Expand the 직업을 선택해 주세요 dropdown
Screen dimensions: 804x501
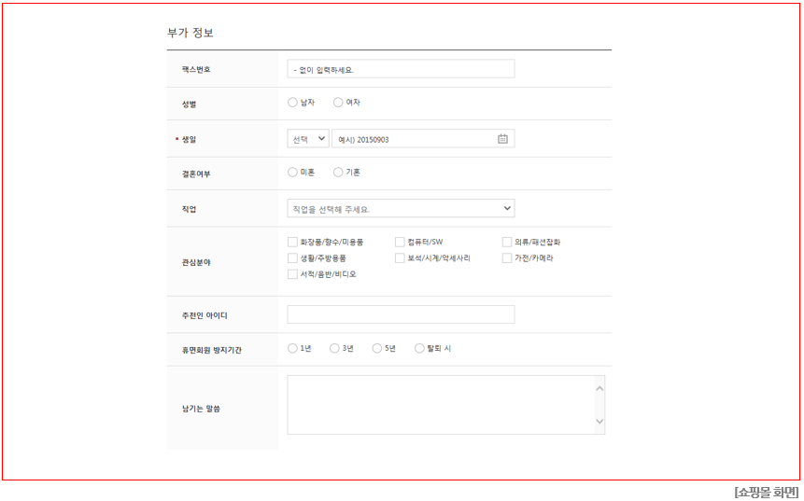401,208
